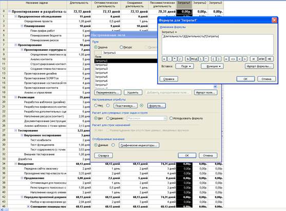The height and width of the screenshot is (211, 286).
Task: Collapse the Внедрение summary task
Action: coord(16,164)
